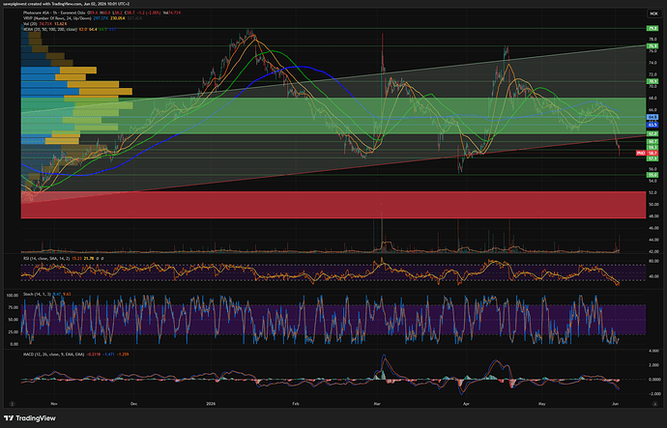Click the green 60.7 price label
Screen dimensions: 667x428
(x=652, y=141)
